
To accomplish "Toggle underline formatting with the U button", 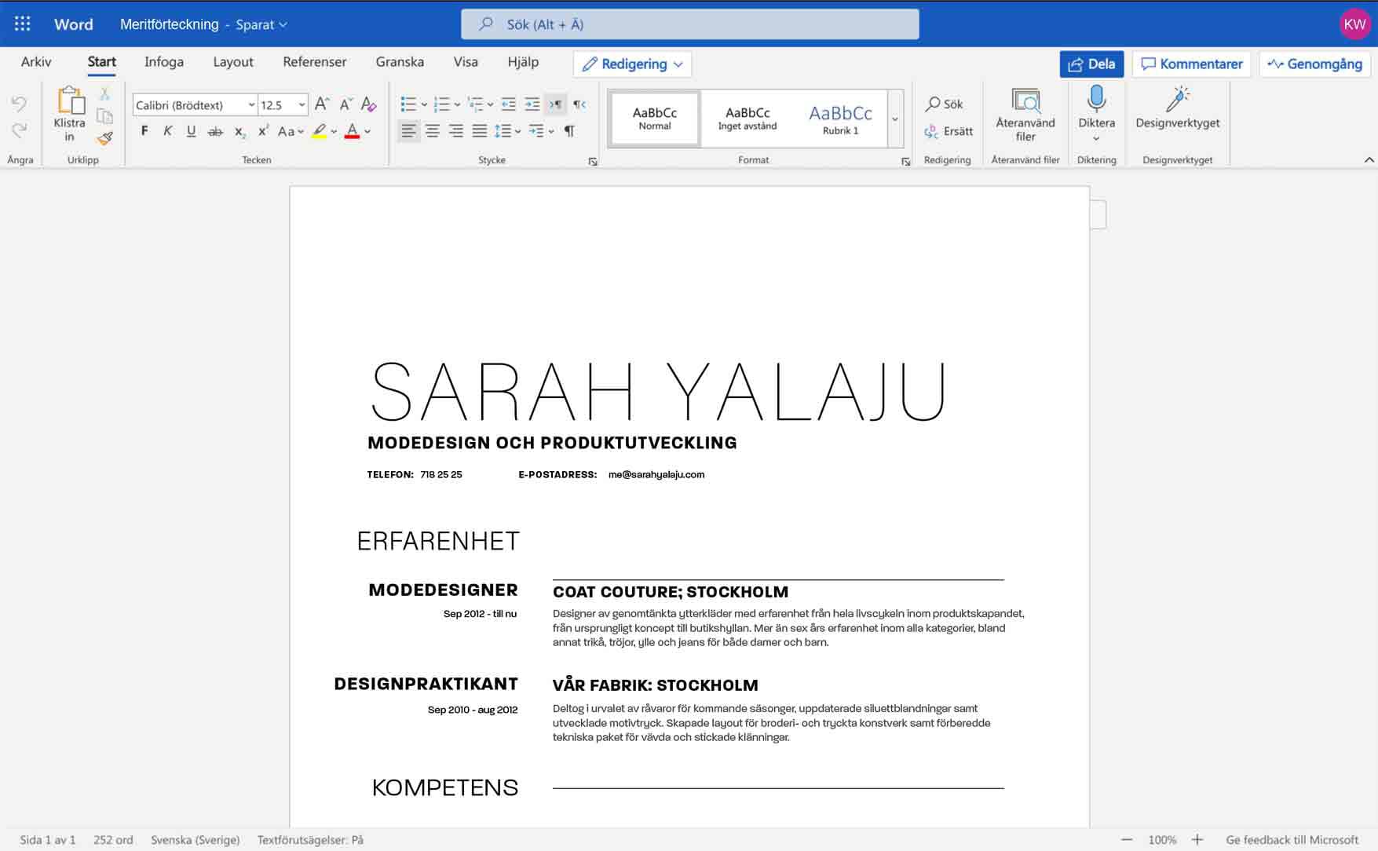I will click(x=191, y=131).
